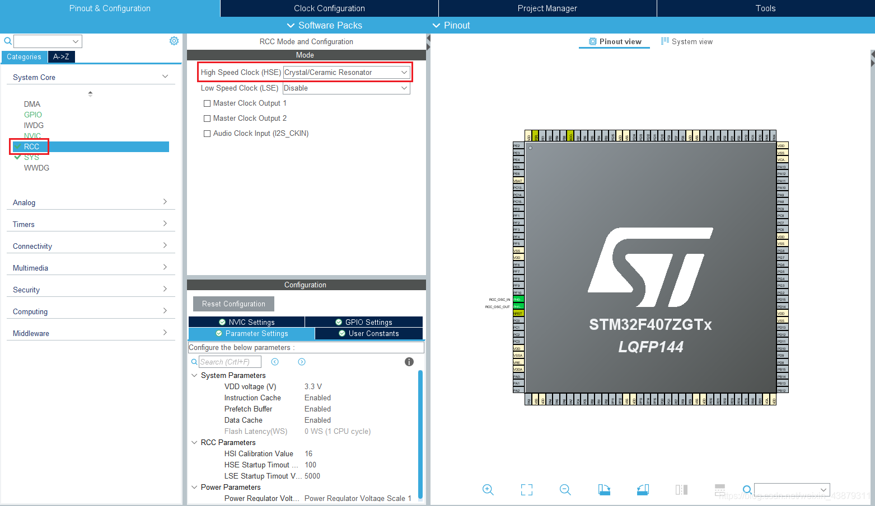Open the pin search combo box
875x506 pixels.
tap(792, 490)
